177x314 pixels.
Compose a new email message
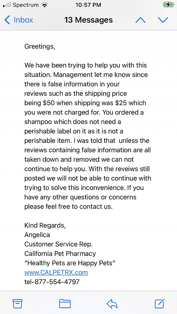[x=160, y=303]
